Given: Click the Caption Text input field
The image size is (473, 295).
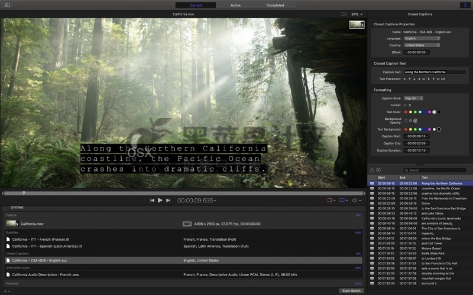Looking at the screenshot, I should click(x=435, y=72).
